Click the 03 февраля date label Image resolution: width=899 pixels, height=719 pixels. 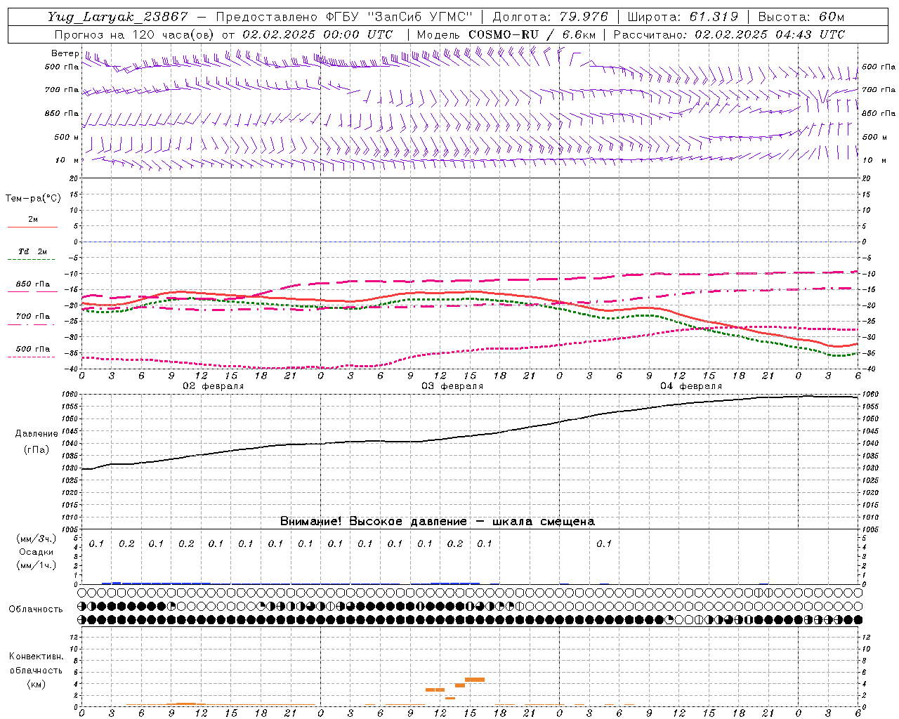(452, 386)
